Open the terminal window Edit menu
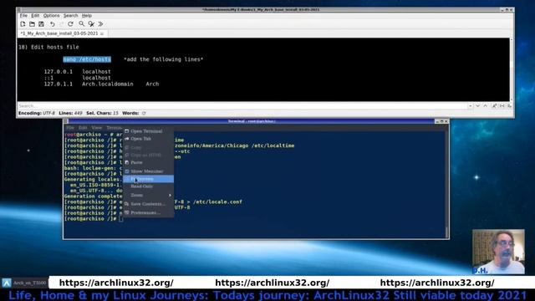The height and width of the screenshot is (301, 535). pos(83,128)
